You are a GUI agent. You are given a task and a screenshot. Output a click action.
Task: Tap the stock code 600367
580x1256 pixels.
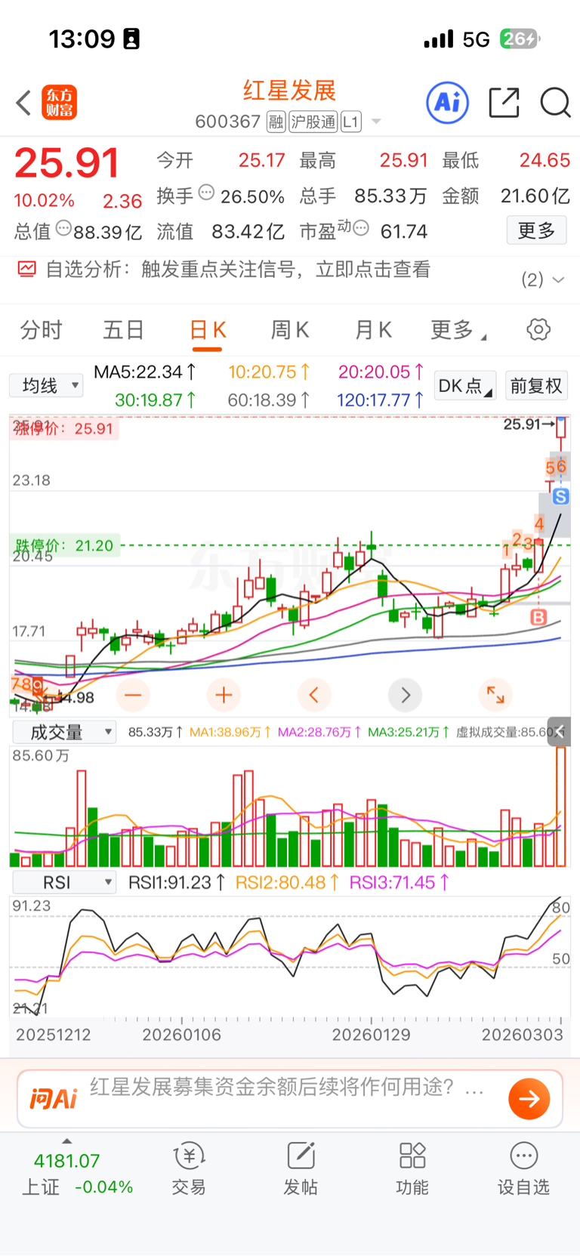(x=227, y=122)
